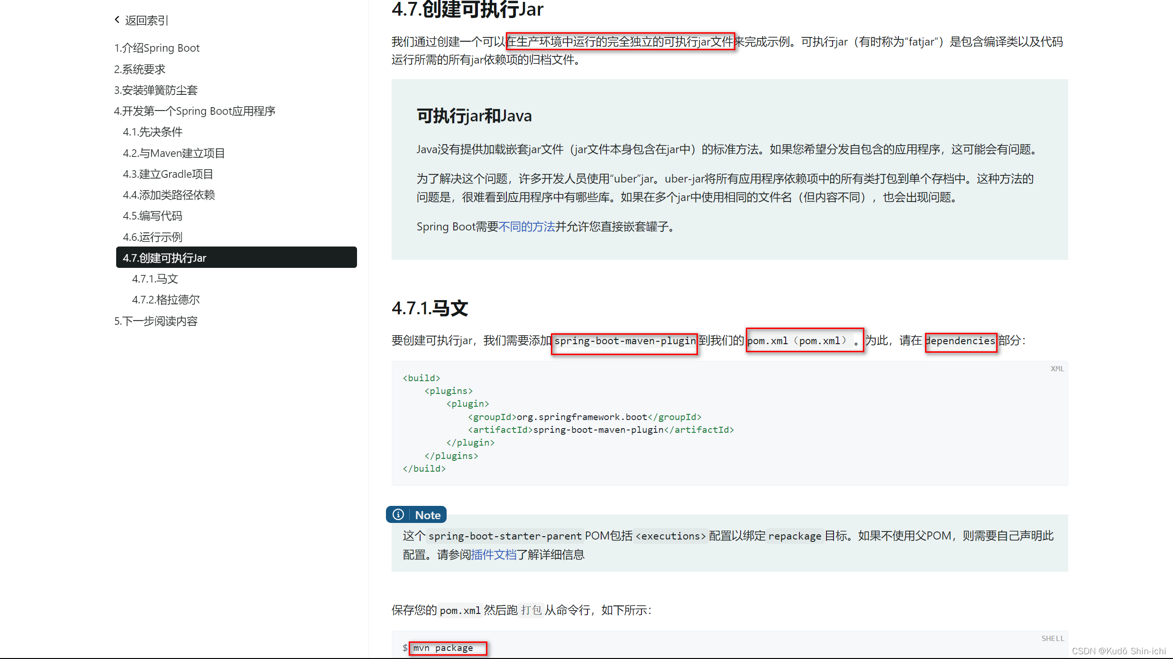The height and width of the screenshot is (659, 1173).
Task: Click the <artifactId> line in code block
Action: click(601, 430)
